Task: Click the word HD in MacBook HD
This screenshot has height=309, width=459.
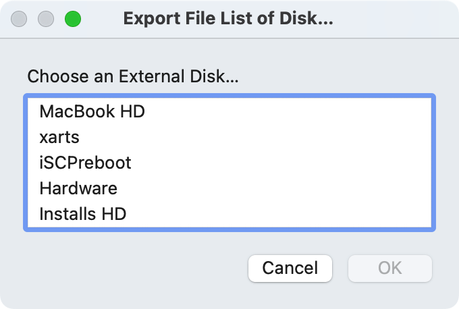Action: point(132,111)
